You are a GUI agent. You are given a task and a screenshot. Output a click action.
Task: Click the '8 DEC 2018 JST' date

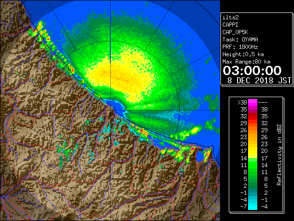[259, 81]
